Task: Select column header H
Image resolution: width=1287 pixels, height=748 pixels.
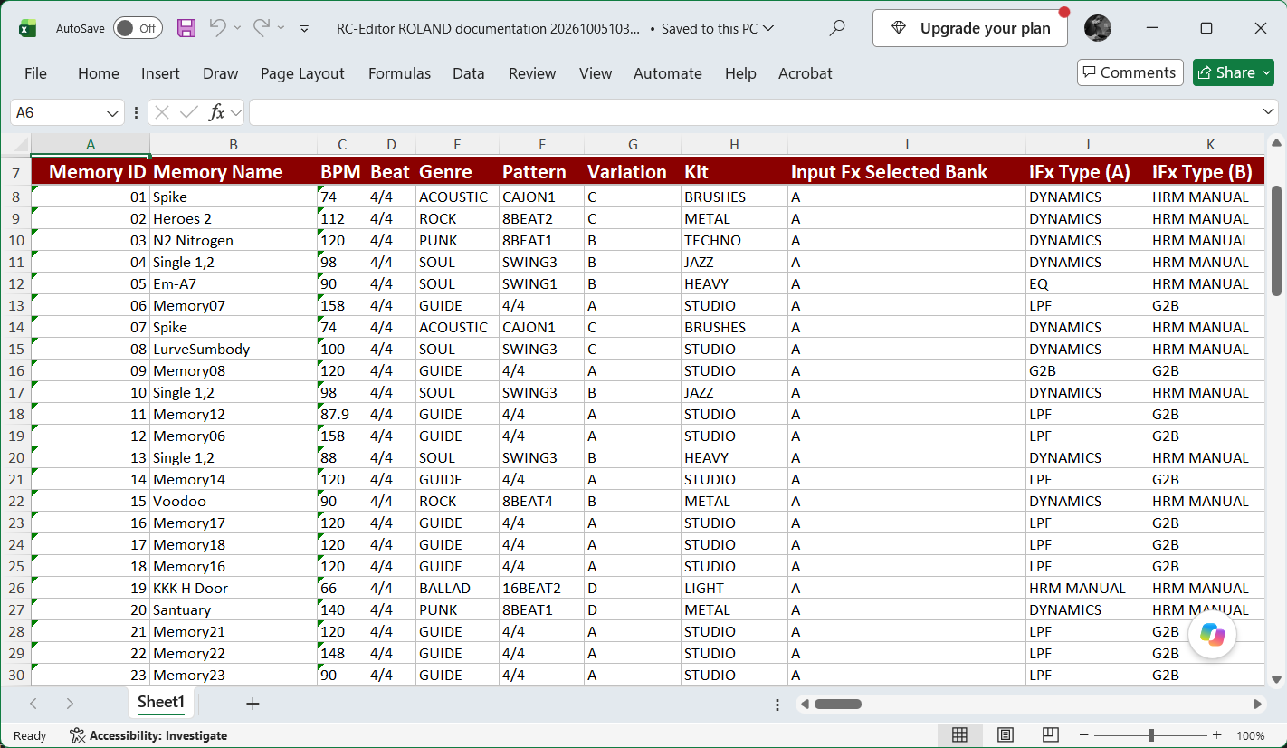Action: pos(734,145)
